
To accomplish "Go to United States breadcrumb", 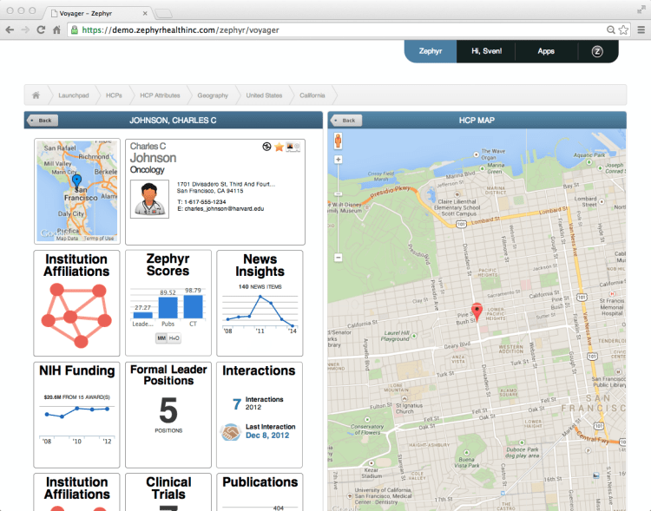I will tap(264, 95).
